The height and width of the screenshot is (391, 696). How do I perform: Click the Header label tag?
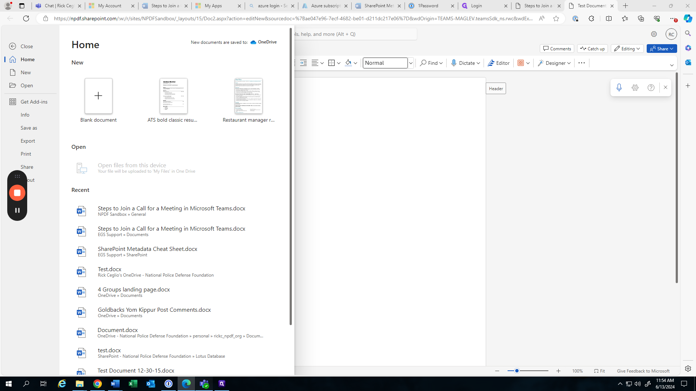tap(496, 89)
